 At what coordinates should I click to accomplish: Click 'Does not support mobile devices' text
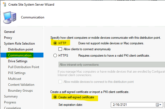(111, 43)
